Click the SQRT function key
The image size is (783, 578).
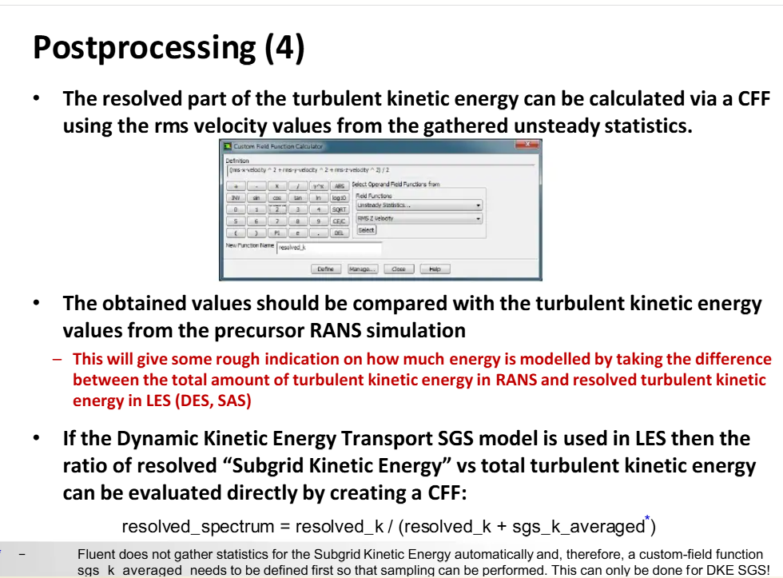click(x=339, y=209)
